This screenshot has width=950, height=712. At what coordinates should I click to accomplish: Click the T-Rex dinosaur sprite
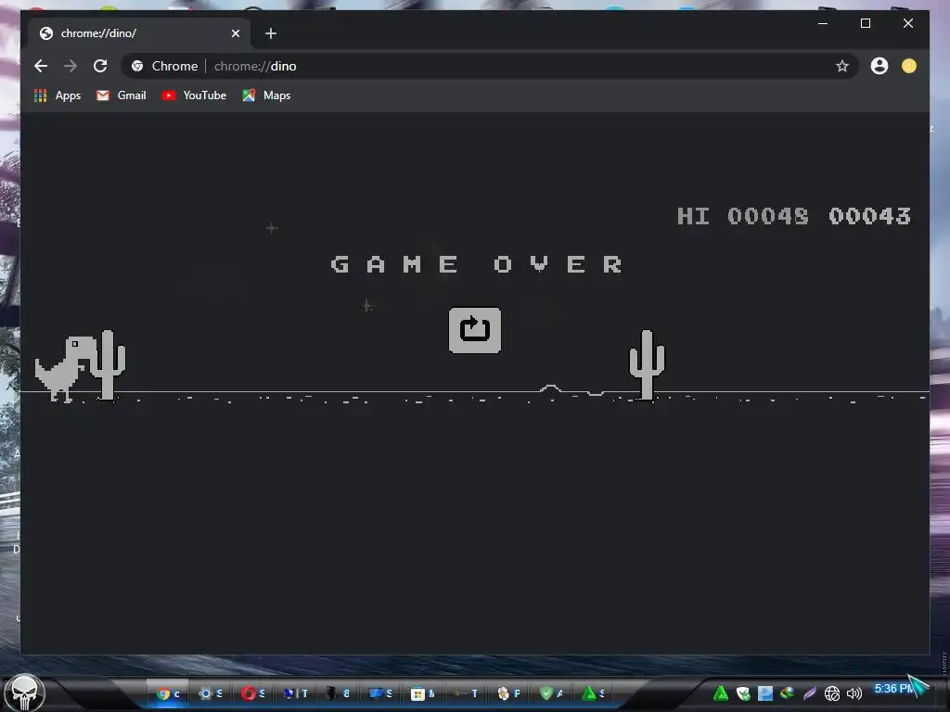click(66, 369)
